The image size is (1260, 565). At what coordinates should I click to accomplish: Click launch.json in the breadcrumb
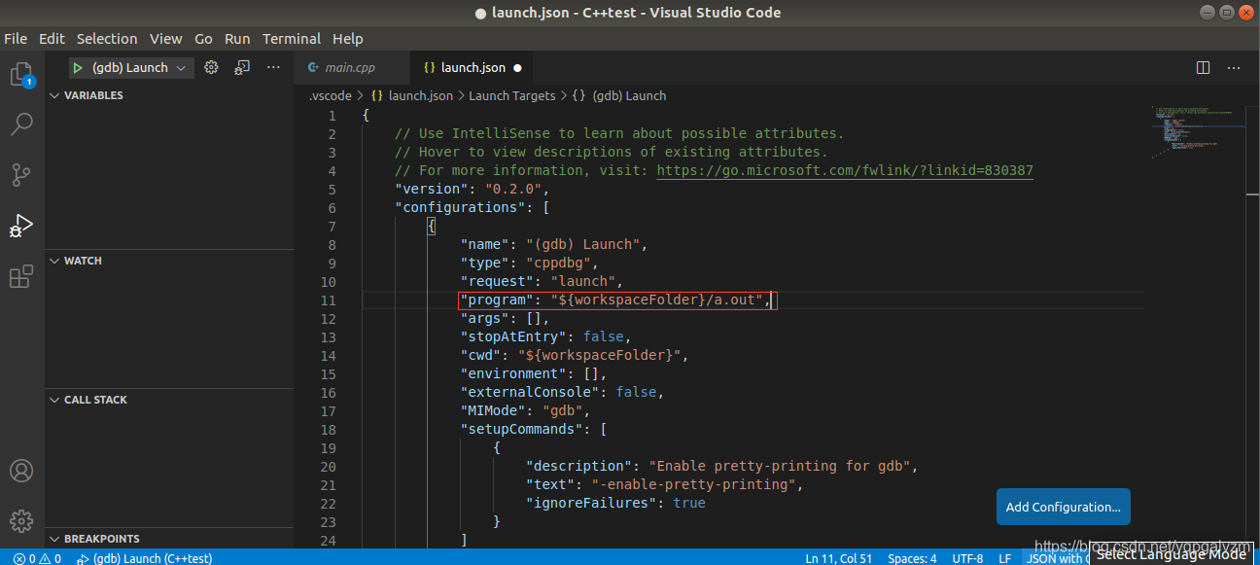tap(420, 95)
